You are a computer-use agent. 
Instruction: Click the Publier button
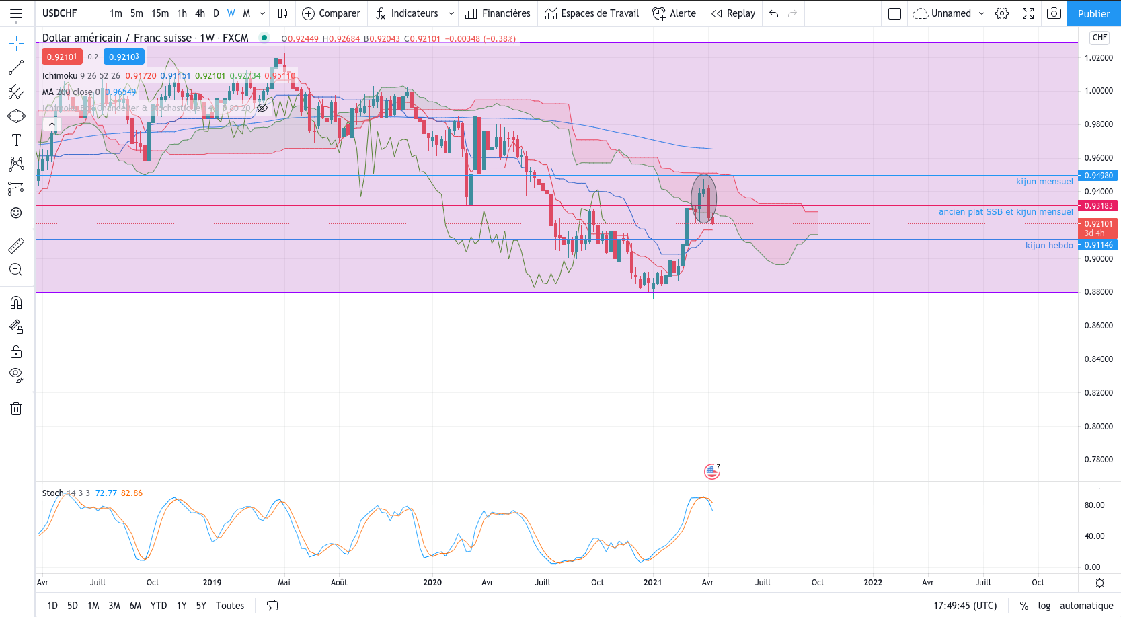click(1093, 13)
